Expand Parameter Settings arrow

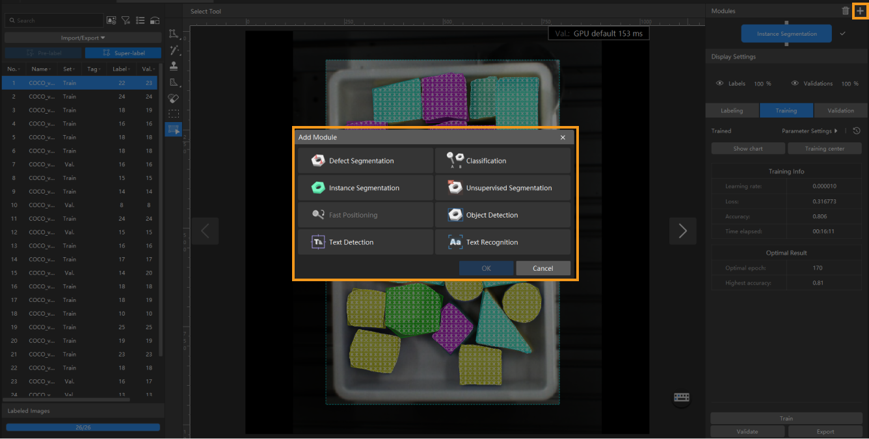(x=836, y=131)
